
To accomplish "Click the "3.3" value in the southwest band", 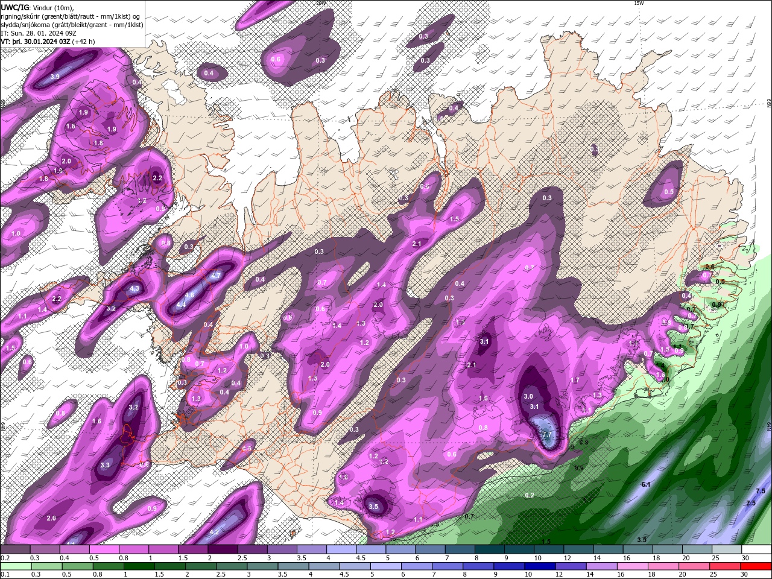I will click(105, 465).
